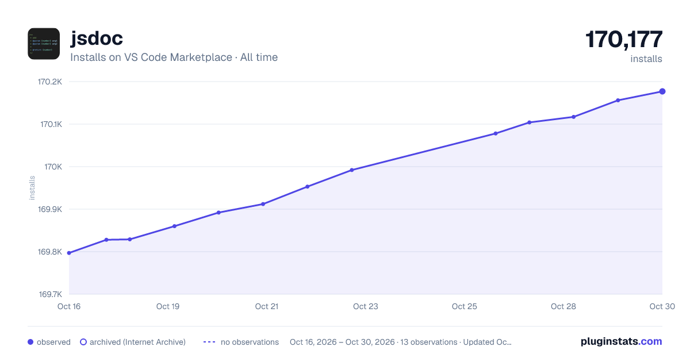Viewport: 690px width, 362px height.
Task: Click the date range and observations text
Action: pos(401,342)
